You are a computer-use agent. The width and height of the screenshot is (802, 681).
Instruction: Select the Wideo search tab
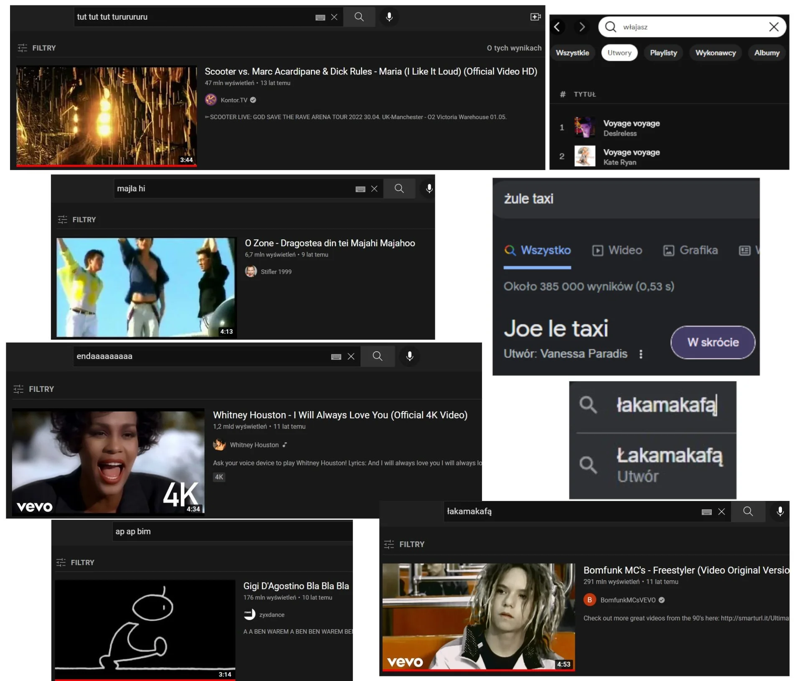pyautogui.click(x=617, y=251)
